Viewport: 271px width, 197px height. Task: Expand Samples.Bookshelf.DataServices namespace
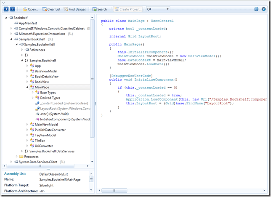(x=22, y=151)
